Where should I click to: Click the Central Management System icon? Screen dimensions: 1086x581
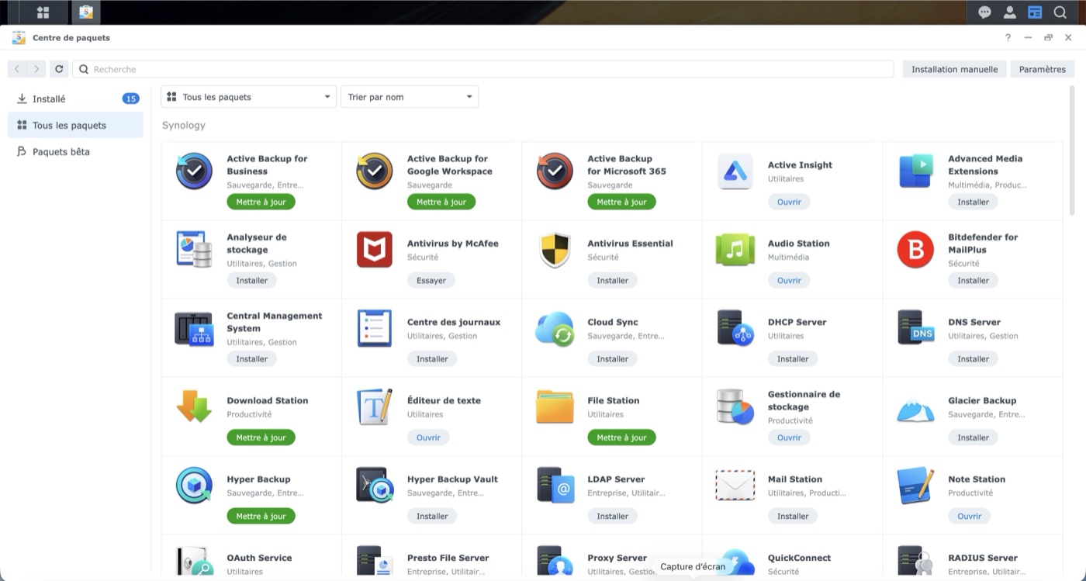click(x=194, y=329)
